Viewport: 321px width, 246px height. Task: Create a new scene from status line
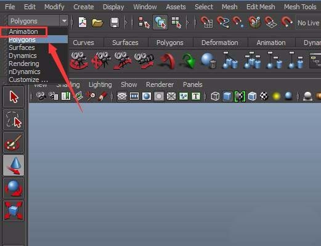tap(83, 22)
